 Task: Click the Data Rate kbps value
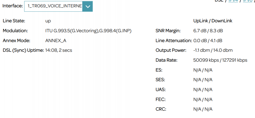(x=220, y=60)
